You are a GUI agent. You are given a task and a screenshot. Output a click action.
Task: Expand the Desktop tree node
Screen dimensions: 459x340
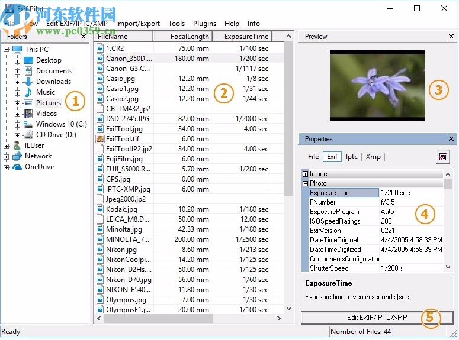coord(18,61)
